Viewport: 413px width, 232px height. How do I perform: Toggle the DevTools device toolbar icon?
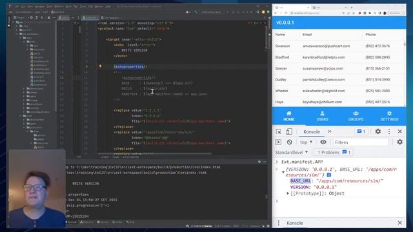289,131
